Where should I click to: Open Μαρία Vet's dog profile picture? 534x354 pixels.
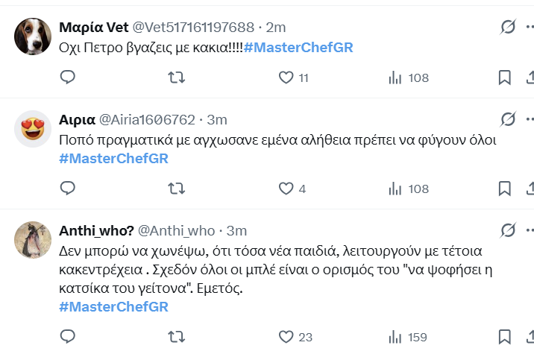(32, 36)
